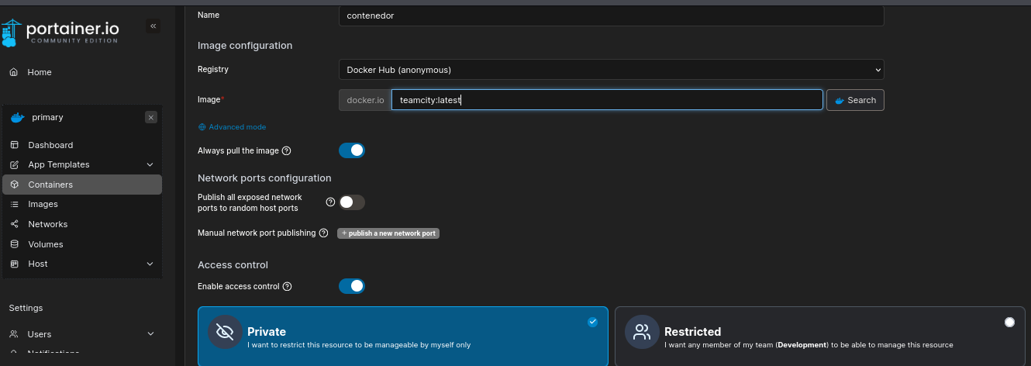This screenshot has width=1031, height=366.
Task: Open Images in the sidebar
Action: [x=43, y=205]
